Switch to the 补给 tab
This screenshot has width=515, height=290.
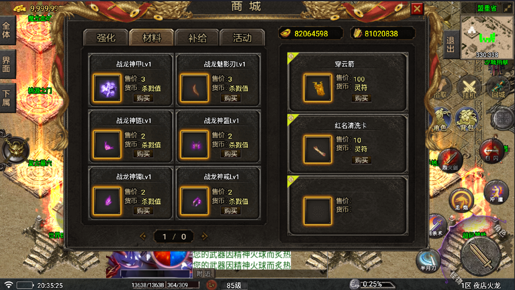pos(197,38)
